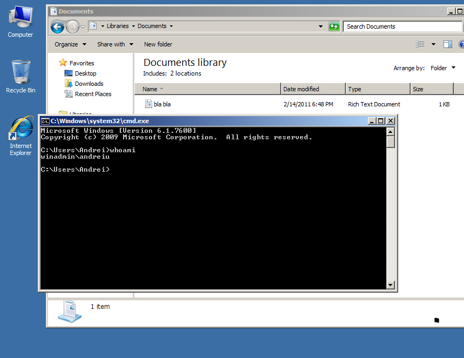Click the cmd scrollbar down arrow

pos(390,285)
